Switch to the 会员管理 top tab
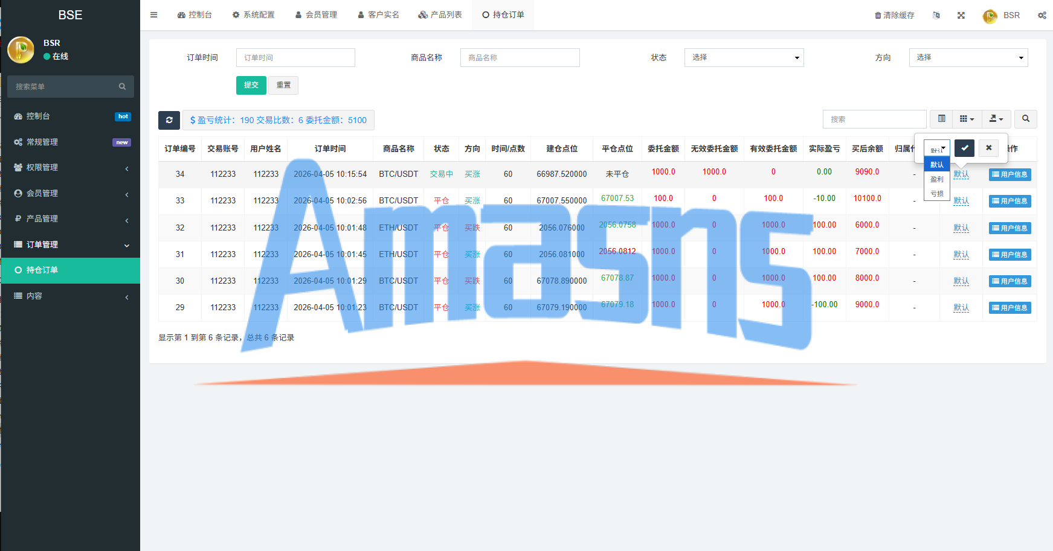This screenshot has width=1053, height=551. point(316,15)
